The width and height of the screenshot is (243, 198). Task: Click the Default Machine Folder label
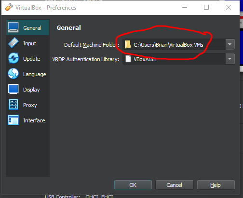pos(92,45)
